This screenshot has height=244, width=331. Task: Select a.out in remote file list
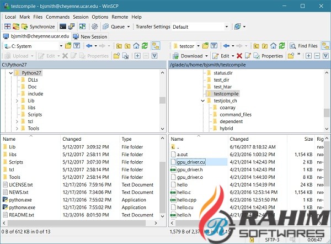coord(182,155)
